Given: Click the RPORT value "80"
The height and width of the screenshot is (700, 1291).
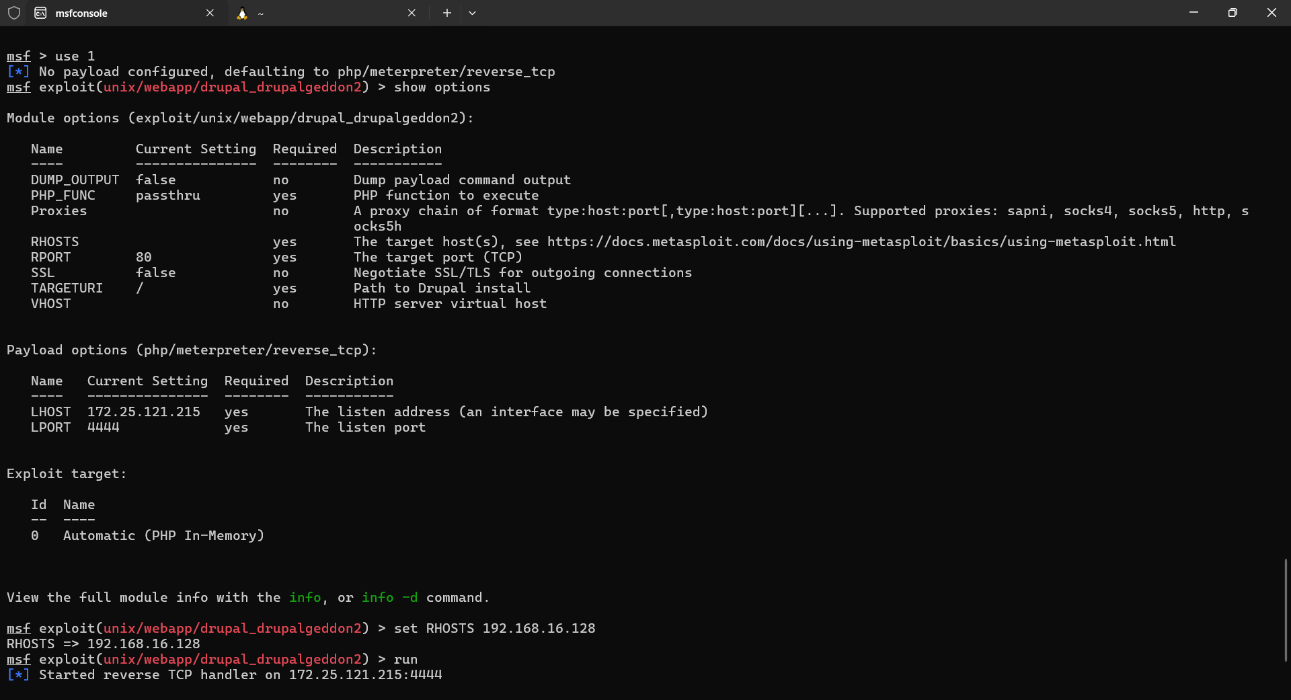Looking at the screenshot, I should click(x=143, y=257).
